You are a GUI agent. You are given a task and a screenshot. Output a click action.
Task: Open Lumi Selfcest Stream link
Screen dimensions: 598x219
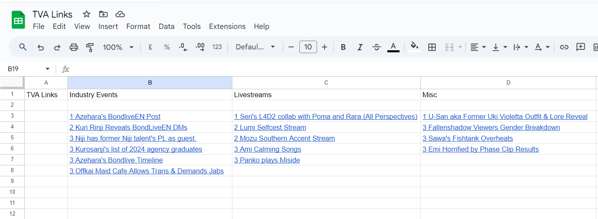[x=270, y=127]
